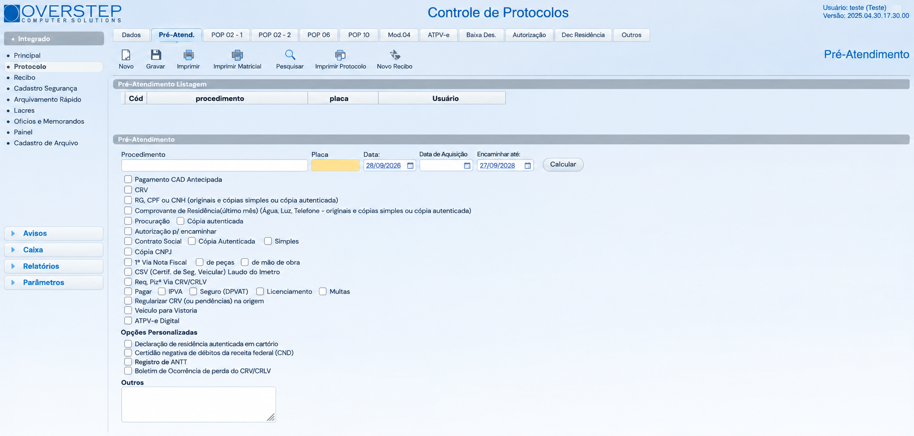Image resolution: width=914 pixels, height=436 pixels.
Task: Go to Dec Residência tab
Action: [583, 35]
